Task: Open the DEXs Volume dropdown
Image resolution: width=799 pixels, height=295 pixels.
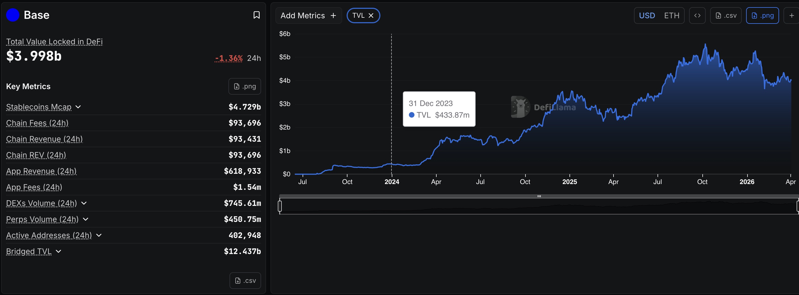Action: click(83, 203)
